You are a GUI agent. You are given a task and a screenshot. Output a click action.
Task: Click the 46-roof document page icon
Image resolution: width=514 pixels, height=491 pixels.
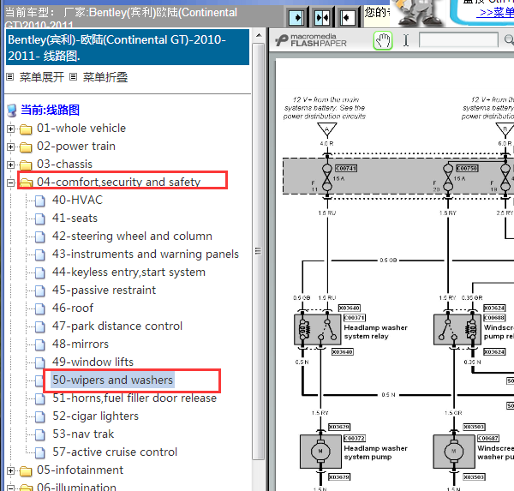click(x=40, y=309)
